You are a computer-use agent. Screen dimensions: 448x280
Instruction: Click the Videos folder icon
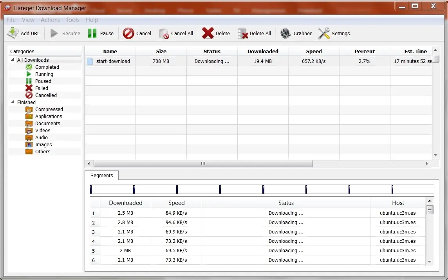pos(29,131)
